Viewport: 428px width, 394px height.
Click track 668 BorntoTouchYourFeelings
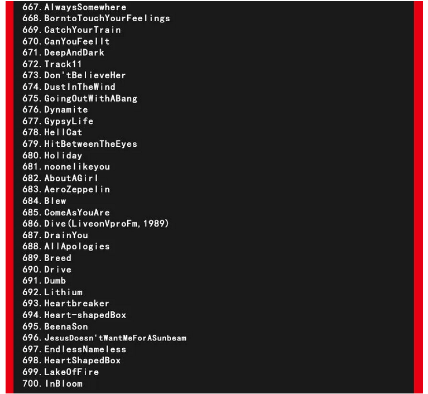pos(96,18)
